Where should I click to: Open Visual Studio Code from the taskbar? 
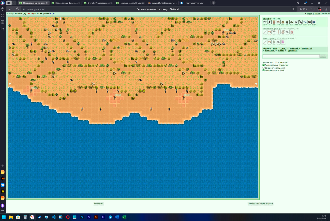pyautogui.click(x=53, y=217)
